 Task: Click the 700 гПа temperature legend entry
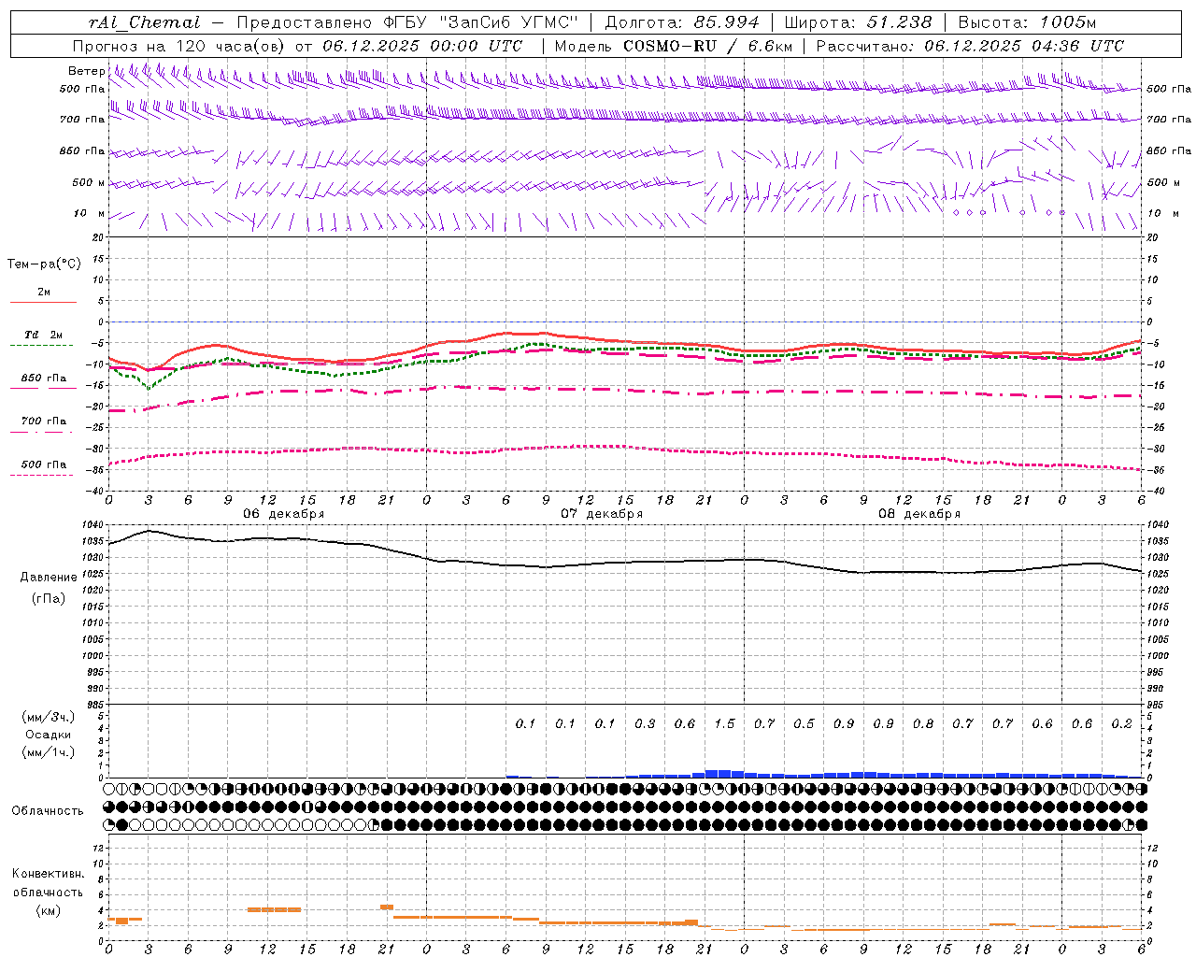tap(43, 421)
